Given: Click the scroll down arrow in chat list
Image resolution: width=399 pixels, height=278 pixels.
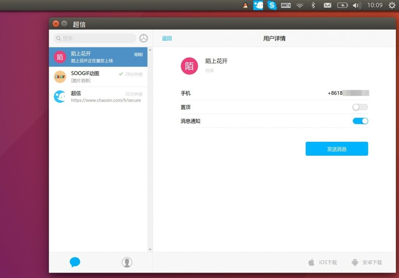Looking at the screenshot, I should [150, 249].
